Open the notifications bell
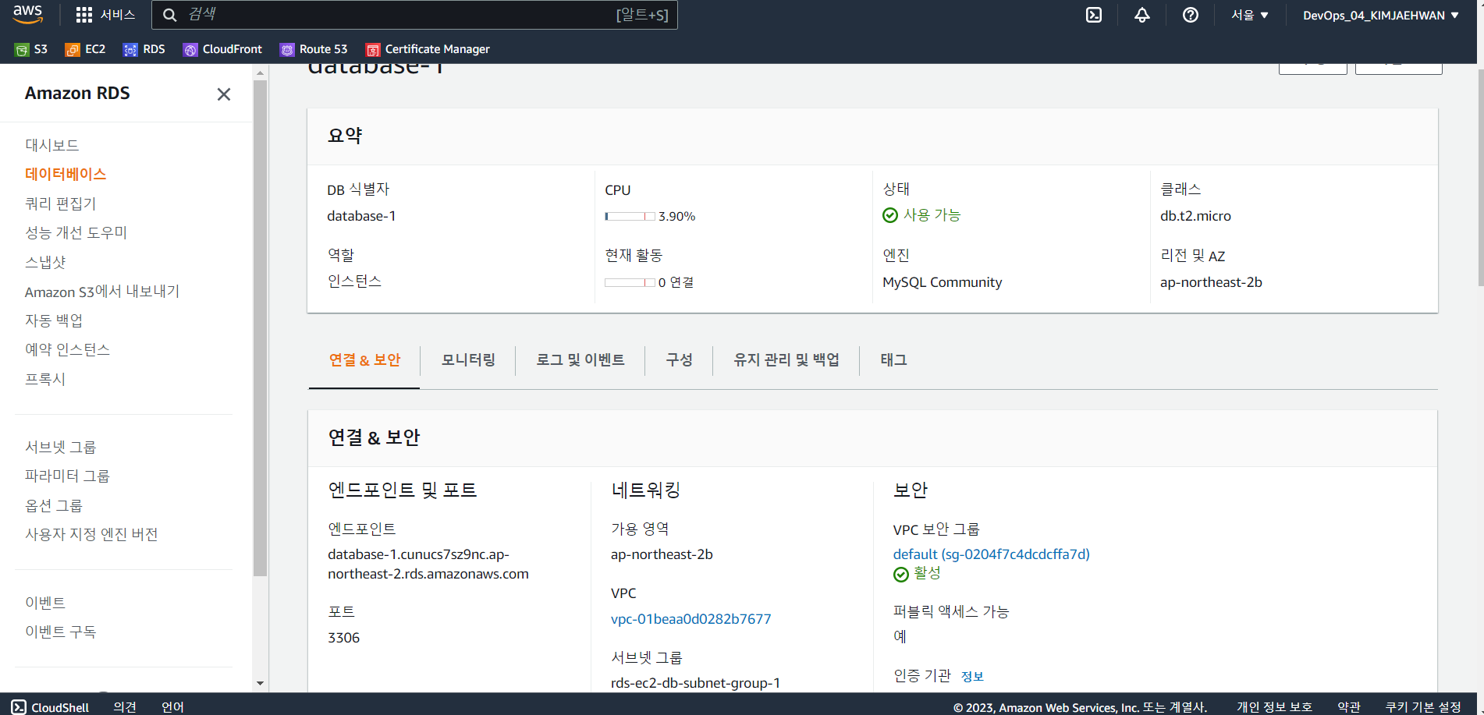 [1142, 15]
